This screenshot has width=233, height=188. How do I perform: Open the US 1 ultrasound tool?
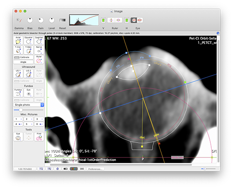tap(18, 74)
